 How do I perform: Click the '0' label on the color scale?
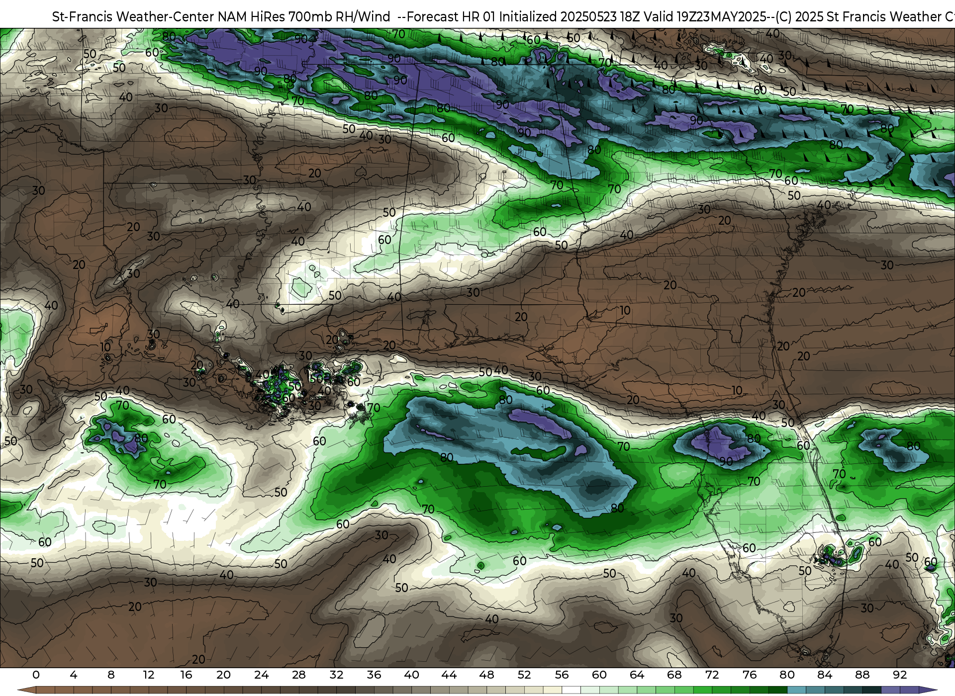[36, 675]
